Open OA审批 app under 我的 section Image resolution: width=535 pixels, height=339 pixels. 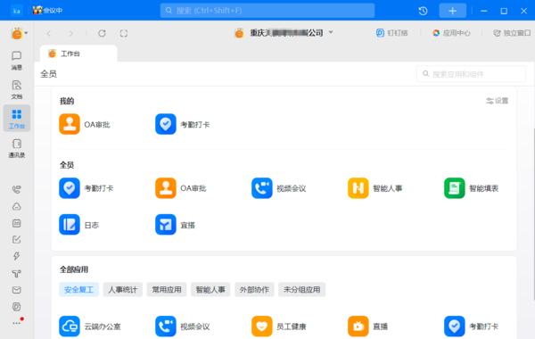point(70,124)
